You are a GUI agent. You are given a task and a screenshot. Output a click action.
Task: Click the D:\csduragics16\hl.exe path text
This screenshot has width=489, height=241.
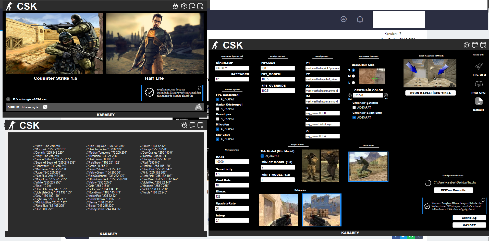[x=30, y=99]
